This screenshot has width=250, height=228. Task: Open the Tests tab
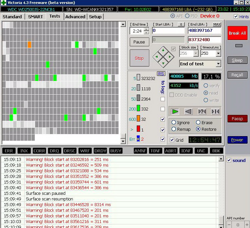(x=55, y=16)
